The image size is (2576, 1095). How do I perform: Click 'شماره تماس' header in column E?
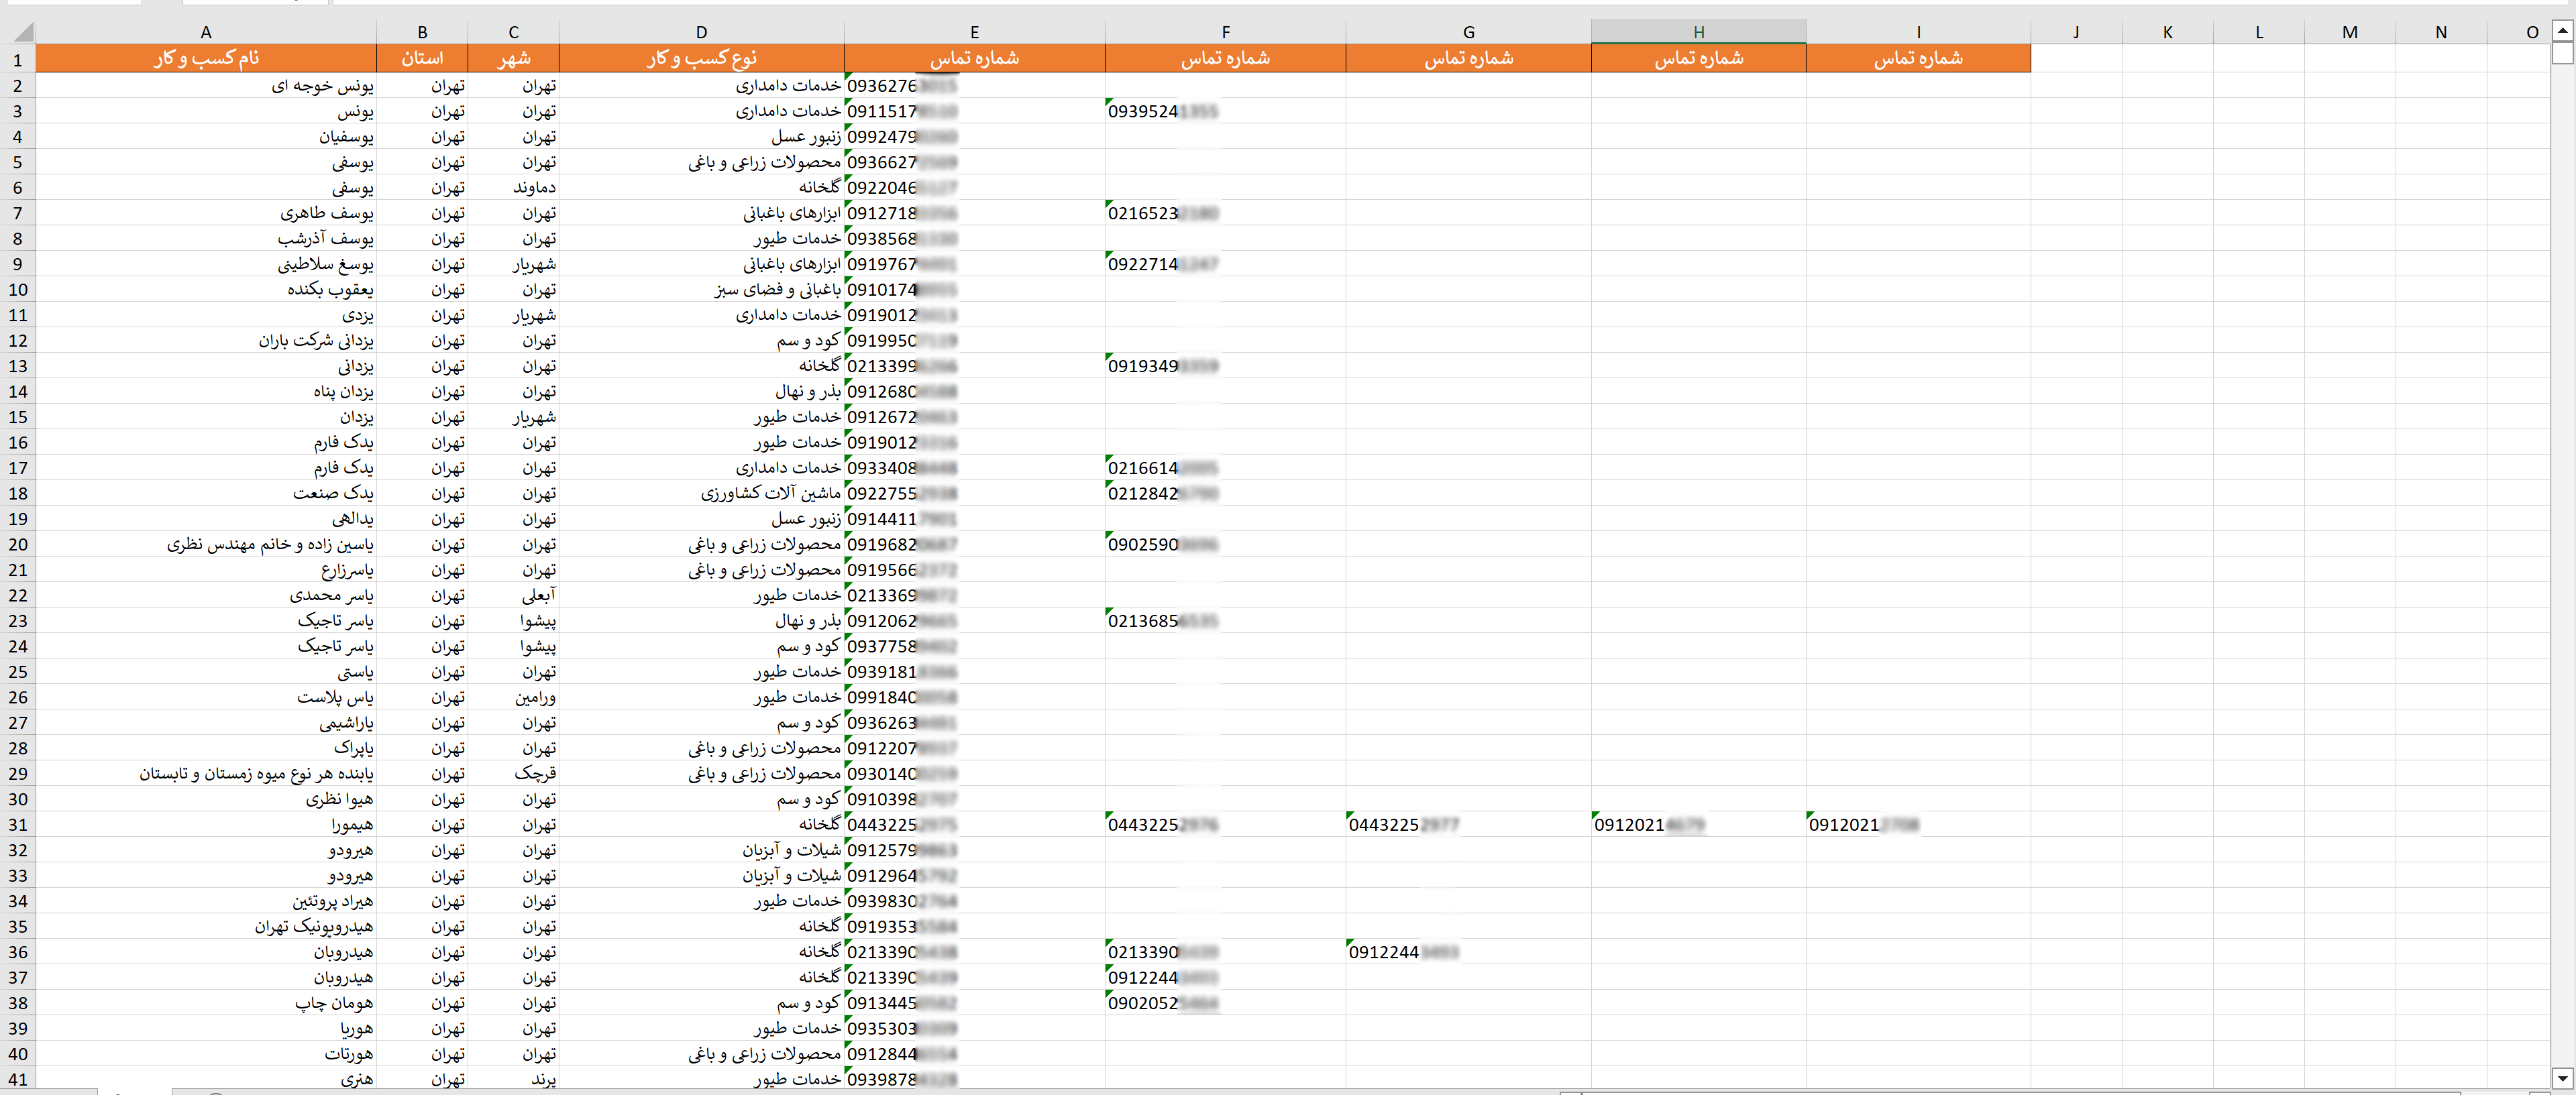click(x=974, y=58)
